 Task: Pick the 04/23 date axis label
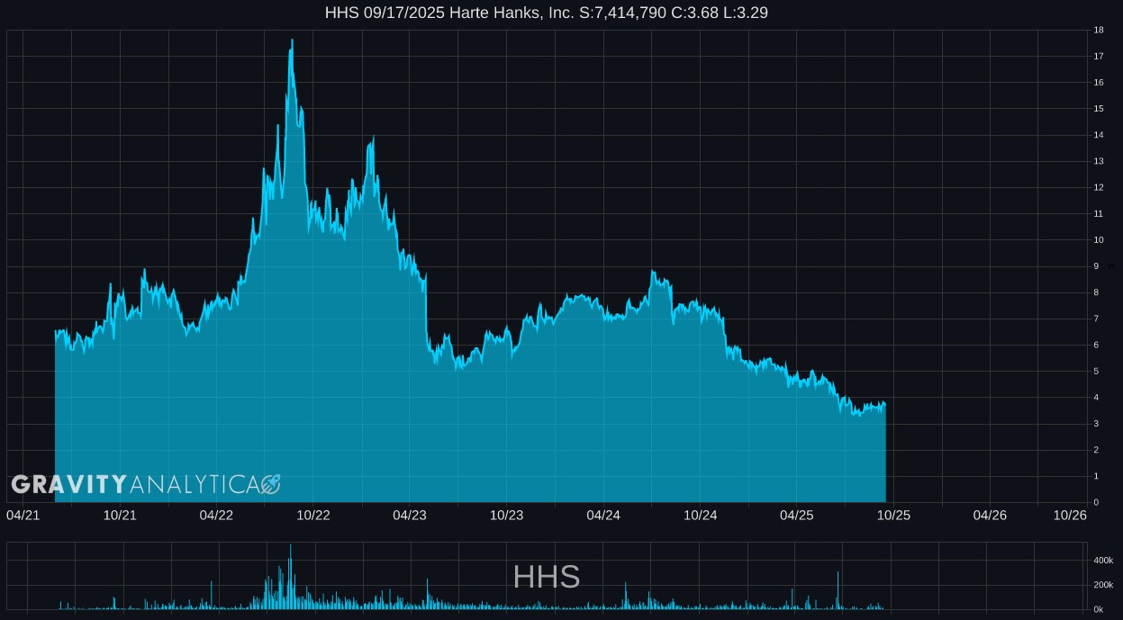(410, 515)
